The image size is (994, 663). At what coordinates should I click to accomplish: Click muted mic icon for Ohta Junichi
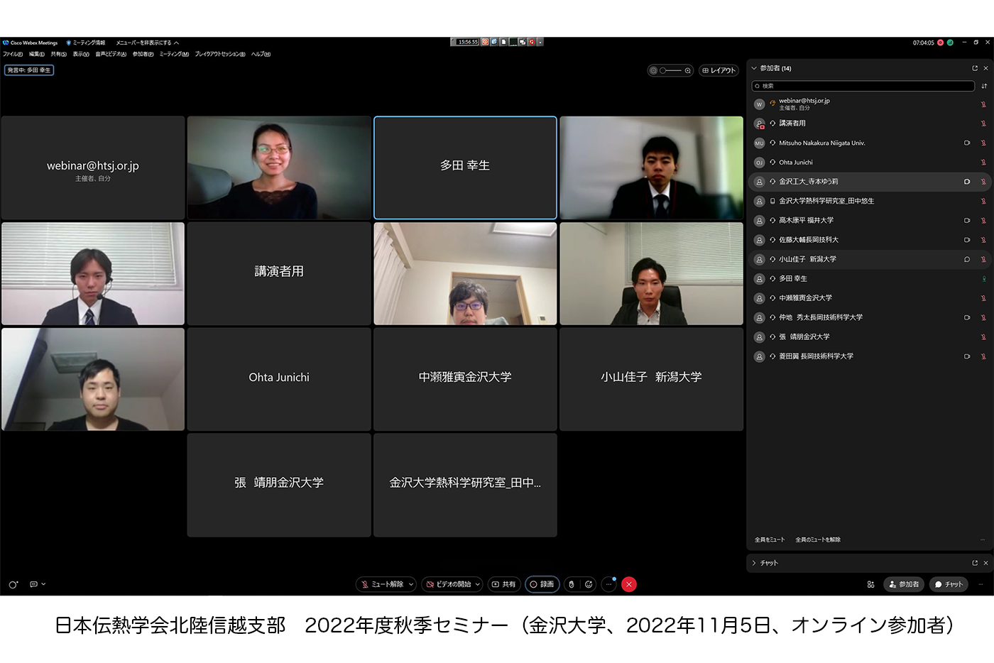[x=983, y=163]
